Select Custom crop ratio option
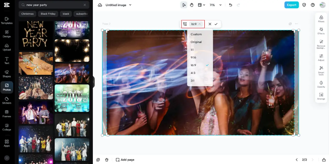The height and width of the screenshot is (164, 329). point(200,34)
